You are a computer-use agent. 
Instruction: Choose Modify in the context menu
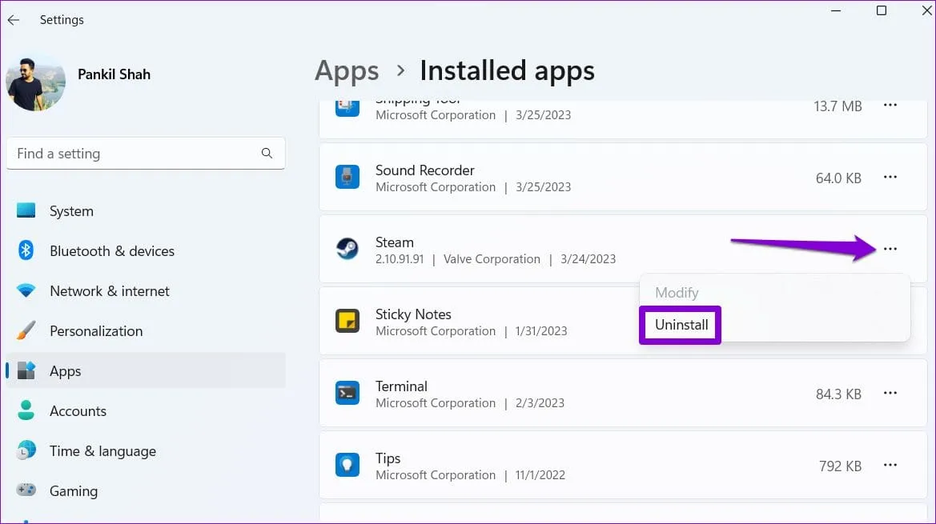tap(677, 293)
